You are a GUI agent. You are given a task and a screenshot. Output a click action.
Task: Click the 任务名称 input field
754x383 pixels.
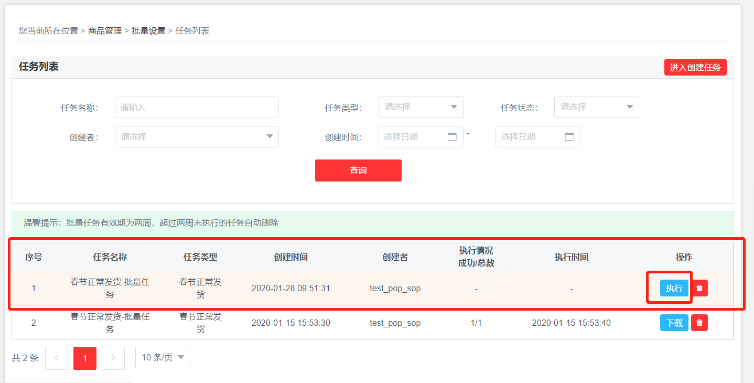(x=197, y=107)
